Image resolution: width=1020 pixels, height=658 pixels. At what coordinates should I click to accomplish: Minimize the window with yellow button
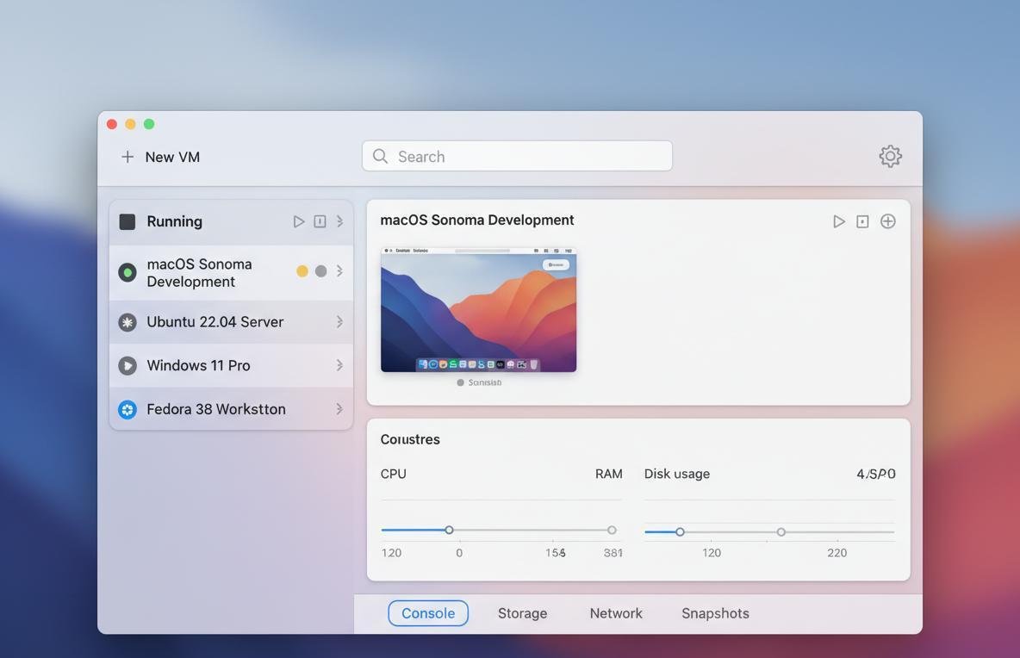pos(130,124)
